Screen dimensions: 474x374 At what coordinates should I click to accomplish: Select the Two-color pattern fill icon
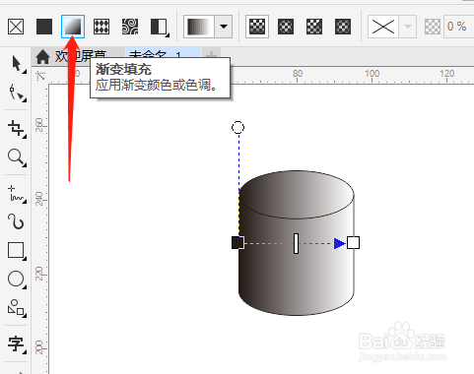160,27
